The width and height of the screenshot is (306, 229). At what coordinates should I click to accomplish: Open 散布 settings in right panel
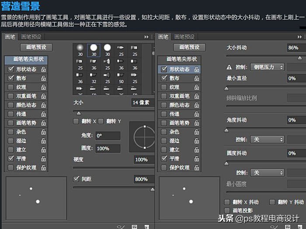tap(174, 78)
